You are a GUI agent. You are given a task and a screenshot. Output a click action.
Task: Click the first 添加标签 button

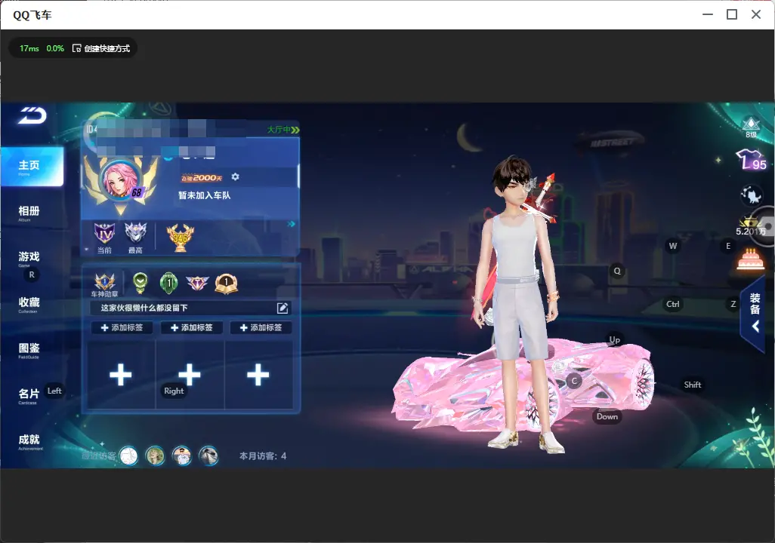pyautogui.click(x=122, y=328)
